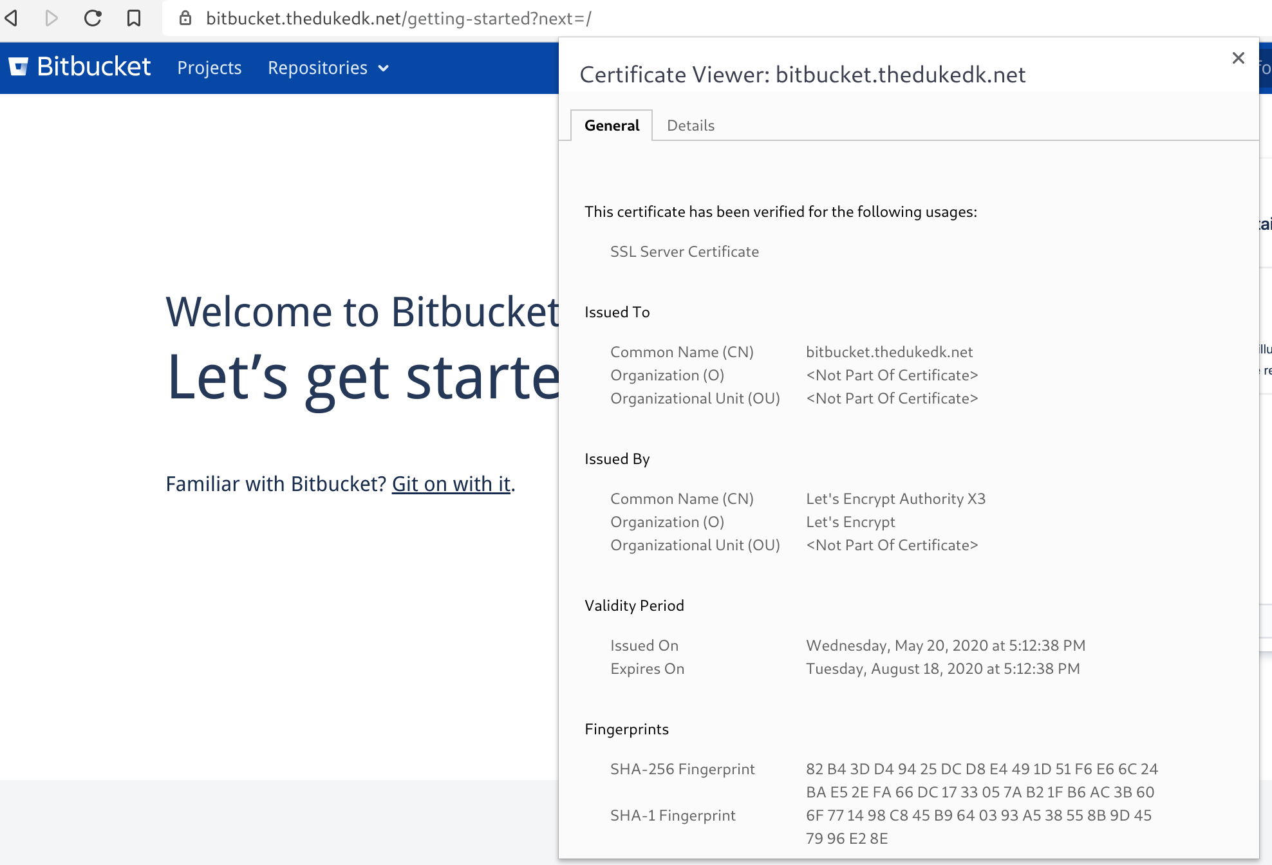The height and width of the screenshot is (865, 1272).
Task: Click the Issued On date value
Action: [x=945, y=646]
